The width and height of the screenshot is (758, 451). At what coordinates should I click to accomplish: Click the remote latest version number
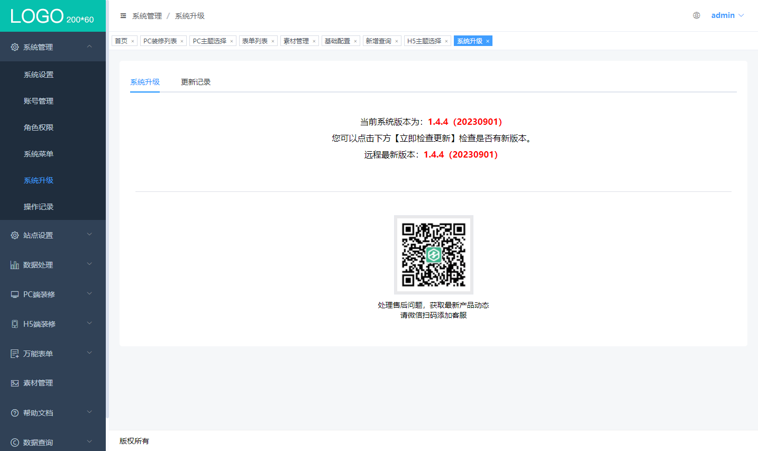point(461,154)
